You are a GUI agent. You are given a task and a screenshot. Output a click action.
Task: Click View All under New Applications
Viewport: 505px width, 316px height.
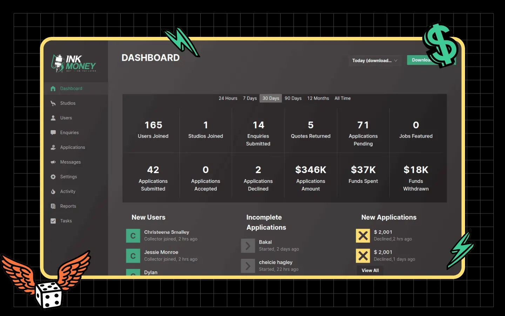pos(370,270)
